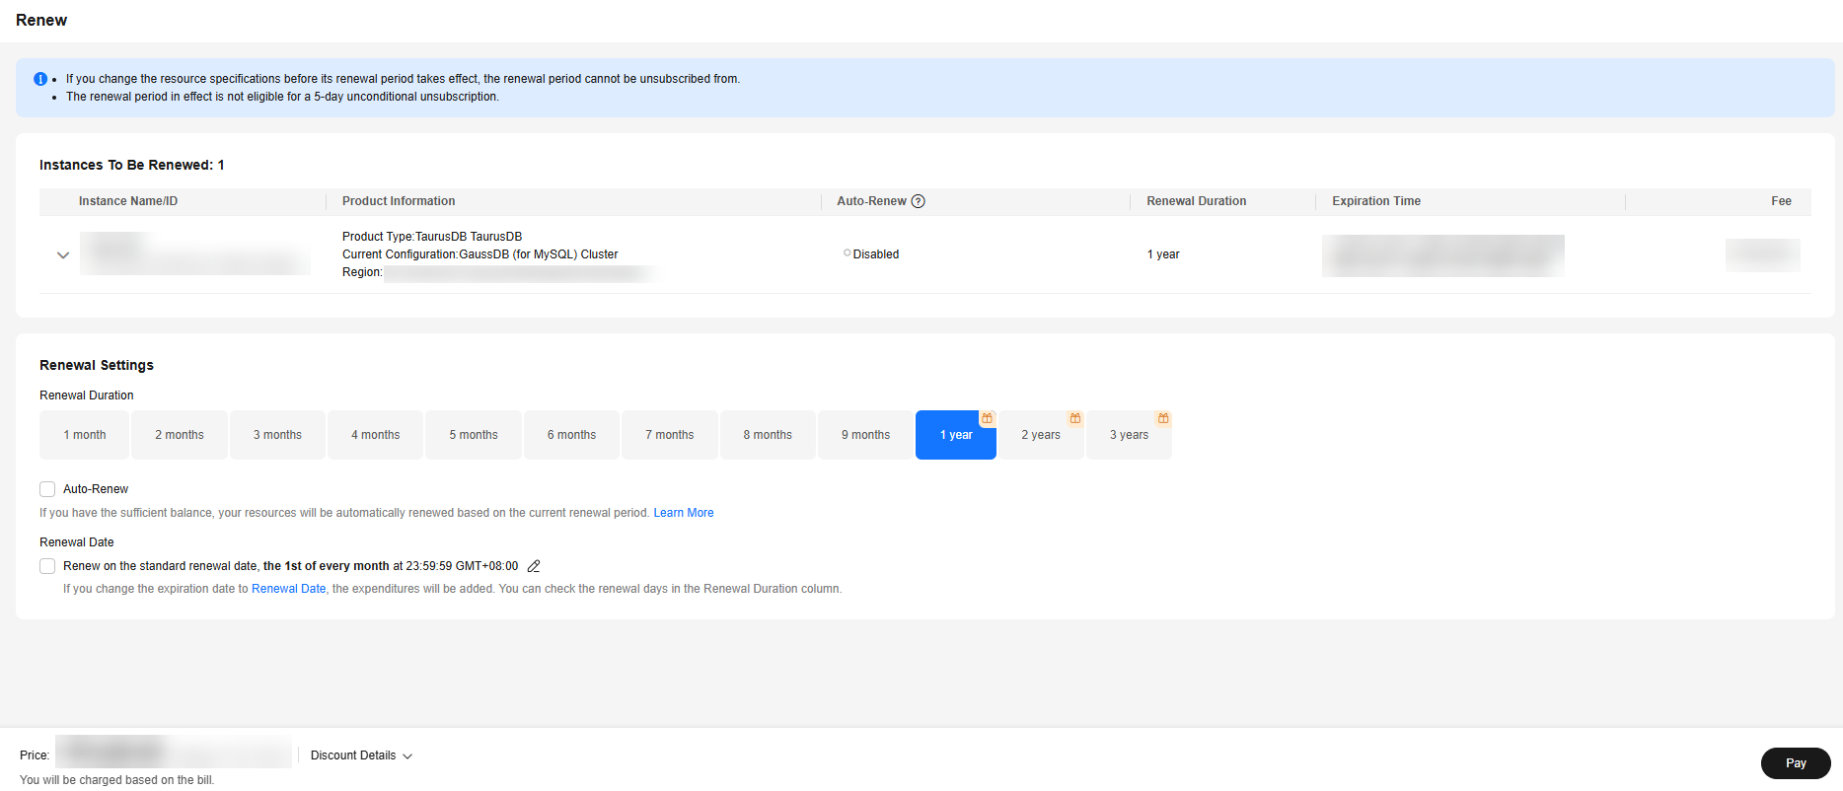Select 2 years renewal duration
This screenshot has height=791, width=1843.
[x=1041, y=435]
